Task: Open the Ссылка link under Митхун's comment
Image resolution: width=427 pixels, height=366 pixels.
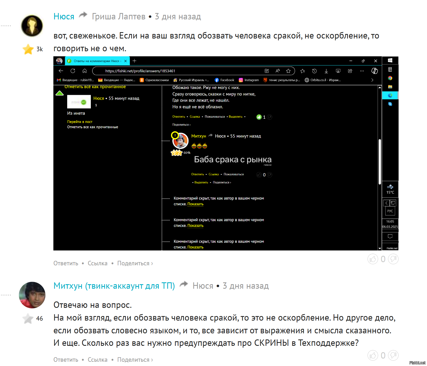Action: (97, 360)
